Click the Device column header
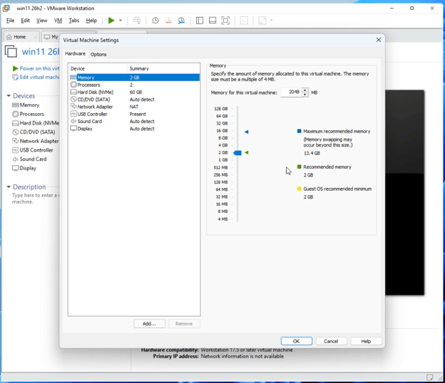445x383 pixels. 98,68
